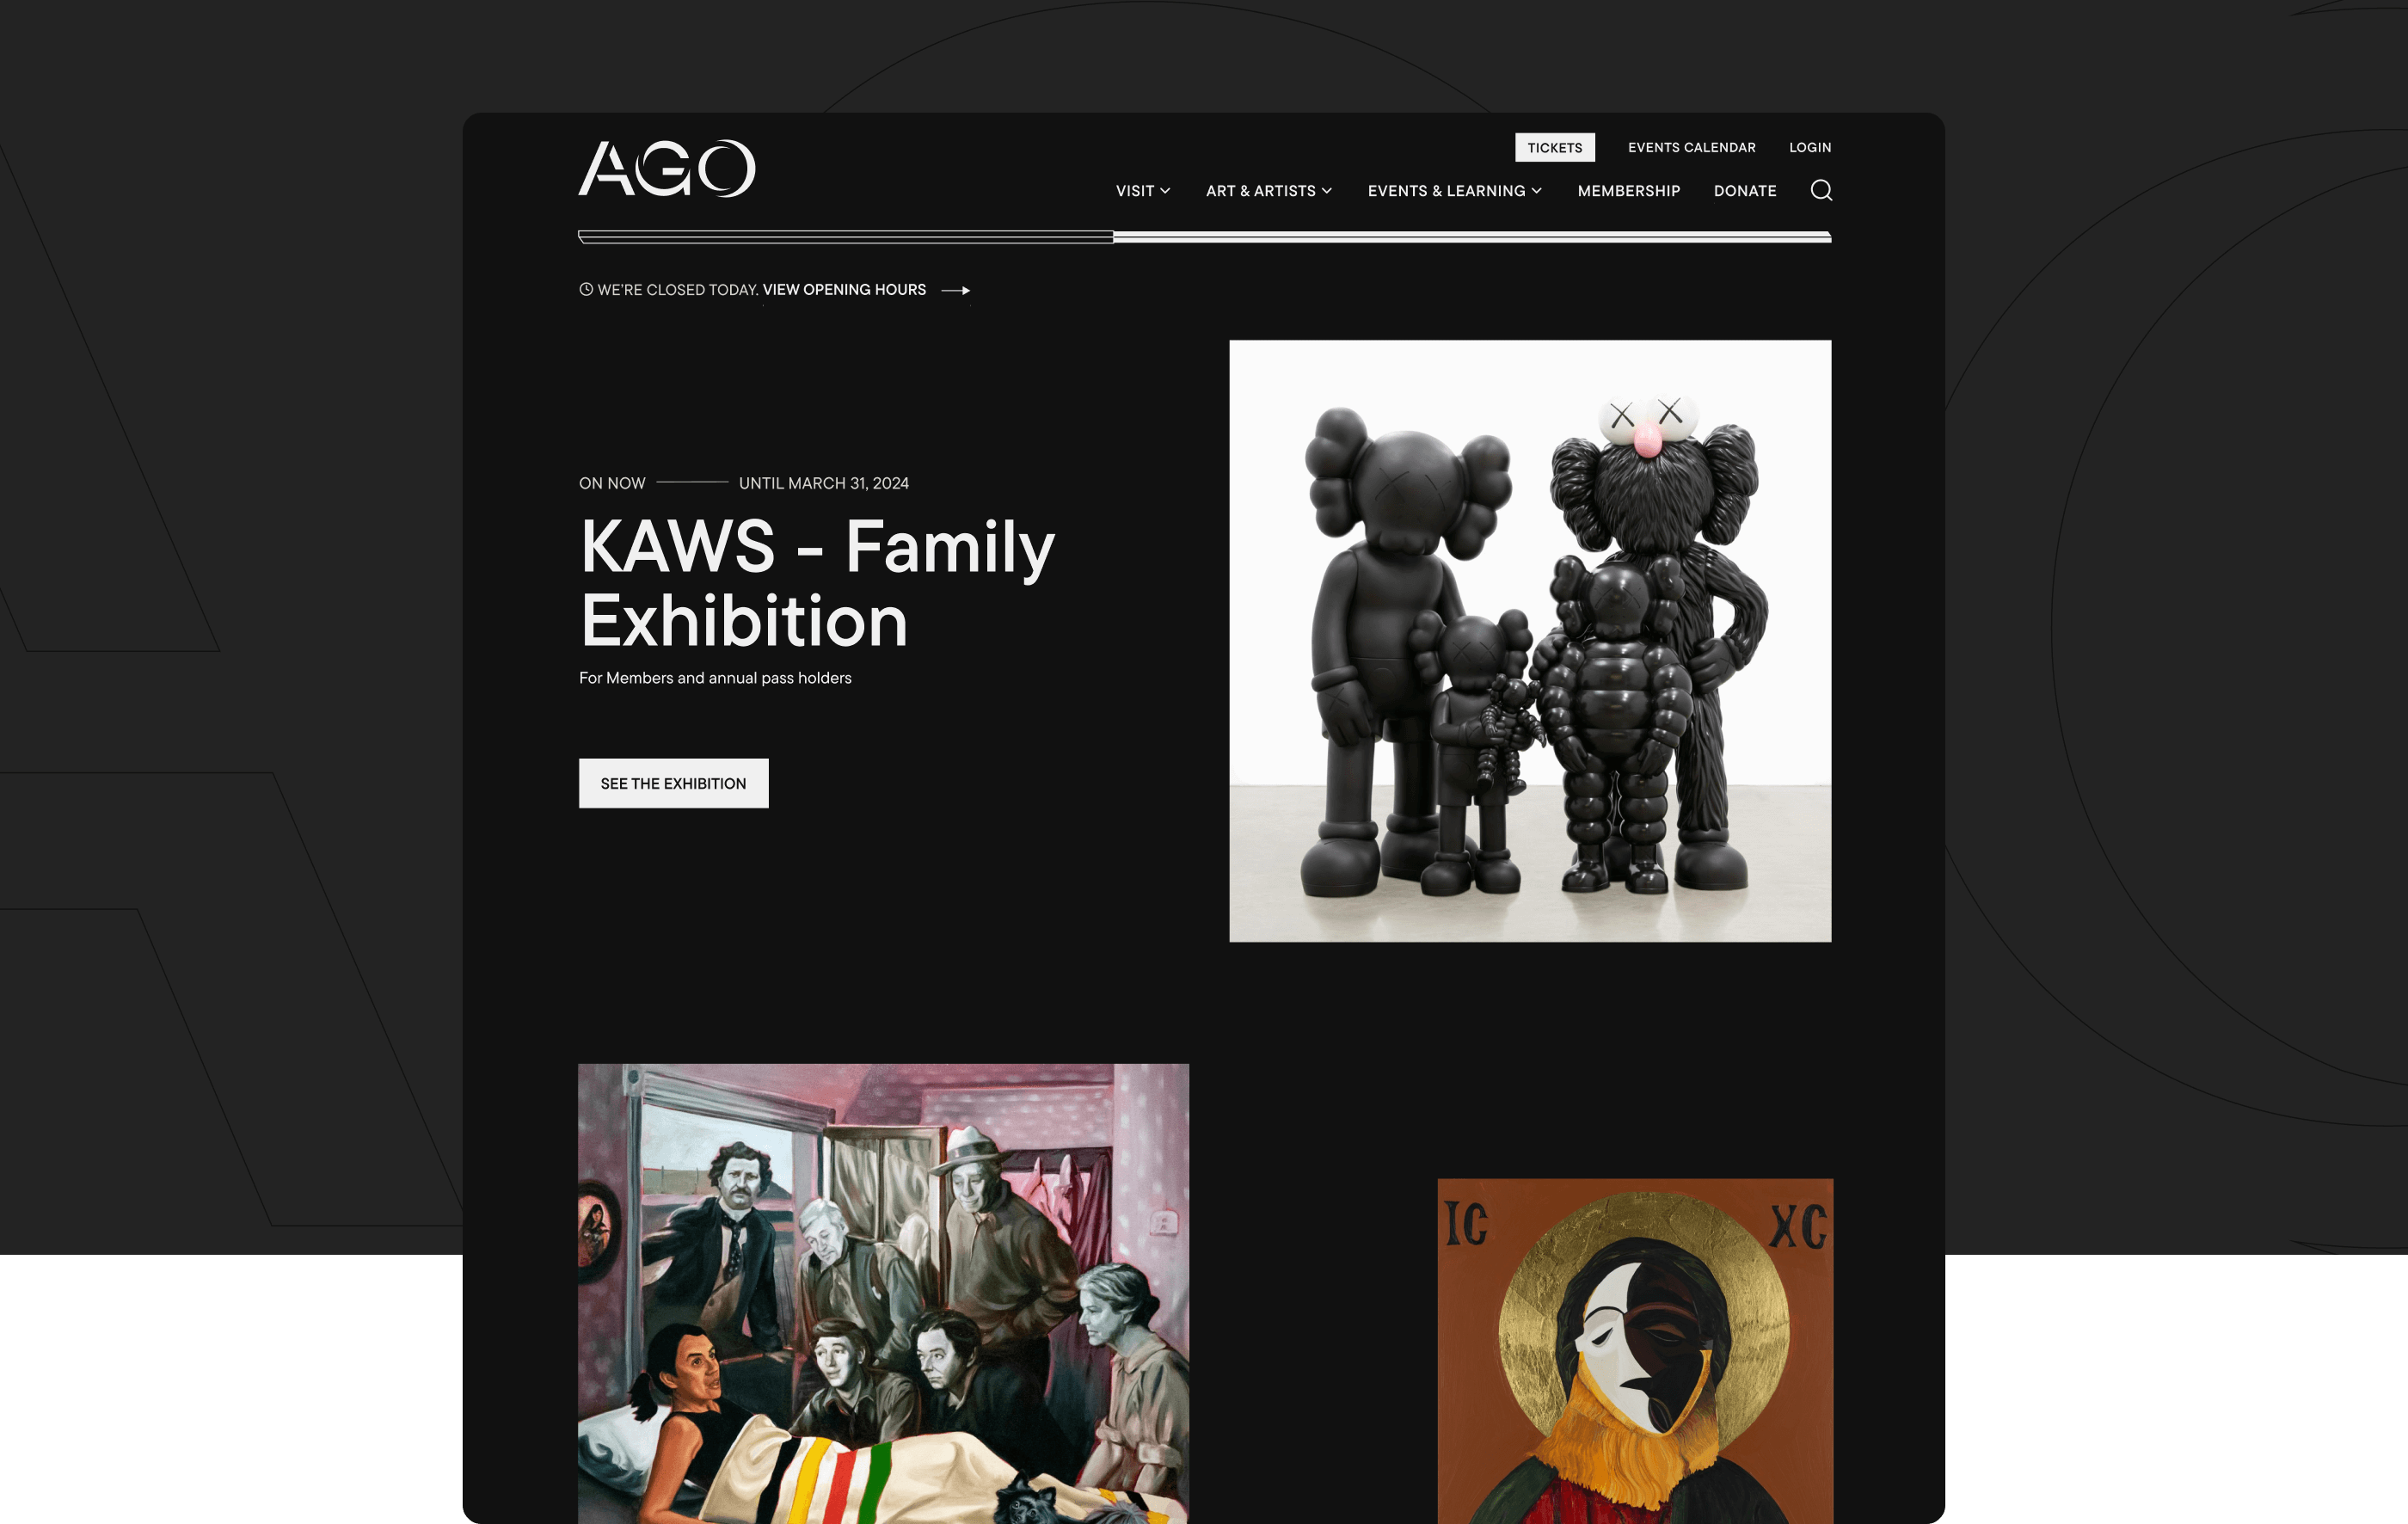Expand the Visit dropdown chevron
The height and width of the screenshot is (1524, 2408).
pos(1165,191)
